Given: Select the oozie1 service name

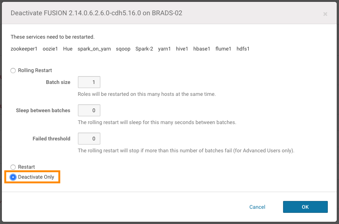Looking at the screenshot, I should point(50,49).
